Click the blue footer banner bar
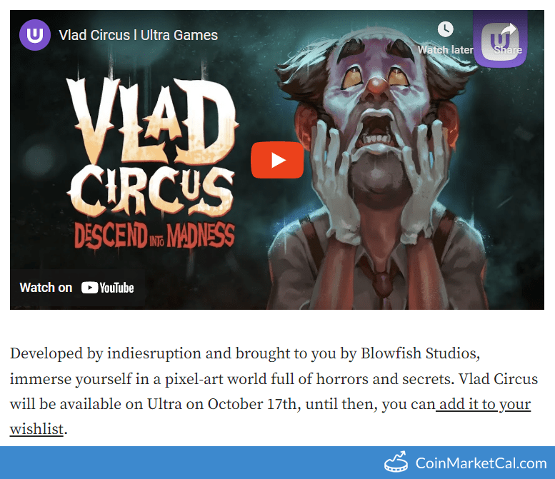 pyautogui.click(x=277, y=463)
